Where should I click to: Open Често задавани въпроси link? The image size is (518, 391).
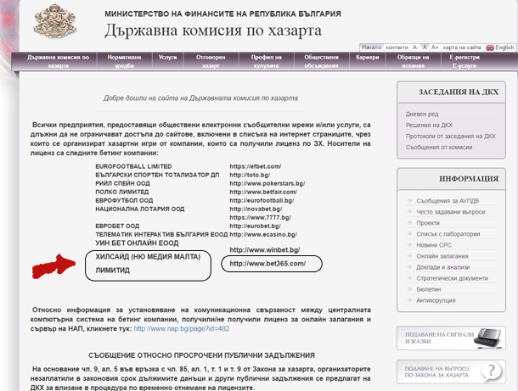(x=451, y=212)
